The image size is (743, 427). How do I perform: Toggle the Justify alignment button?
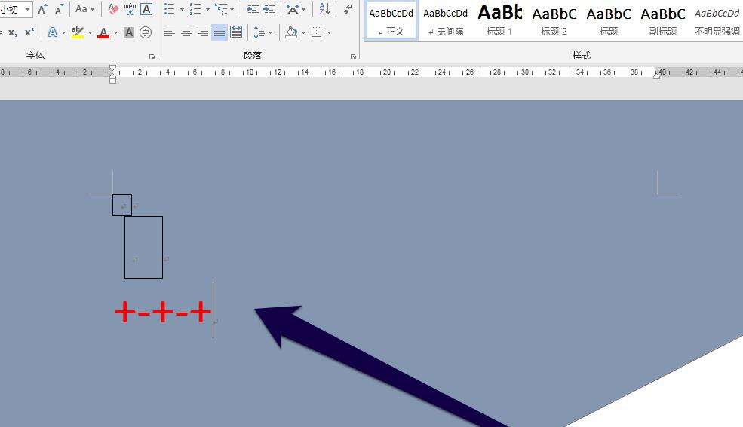219,33
